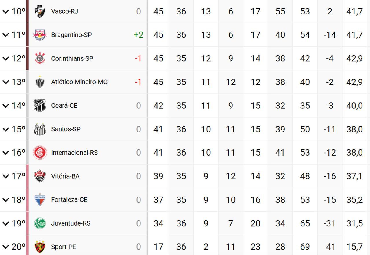This screenshot has height=255, width=370.
Task: Expand the 10º place row chevron
Action: click(x=5, y=12)
